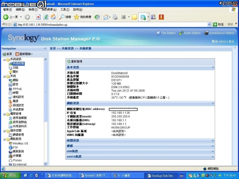Open the 編輯 menu
239x179 pixels.
(x=20, y=10)
